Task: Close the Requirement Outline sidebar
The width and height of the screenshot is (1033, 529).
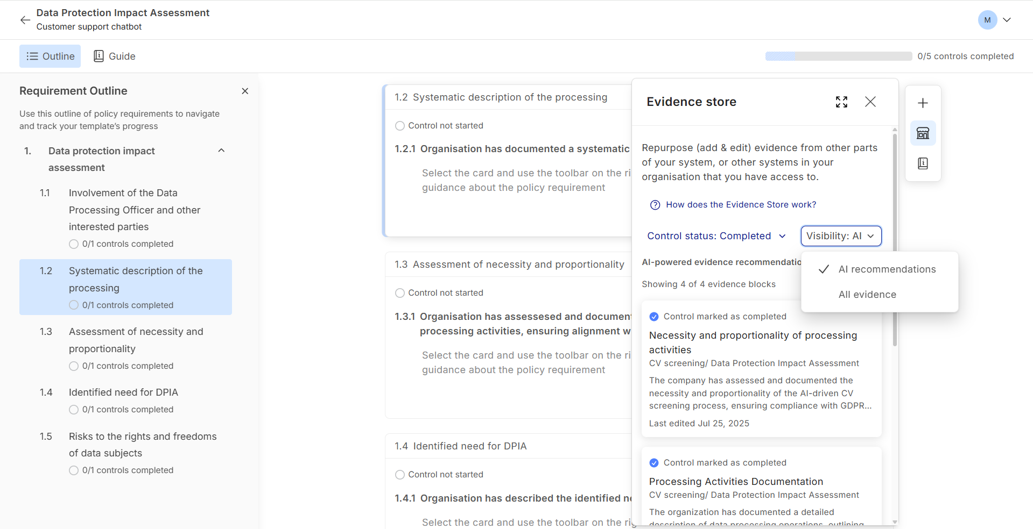Action: pyautogui.click(x=245, y=91)
